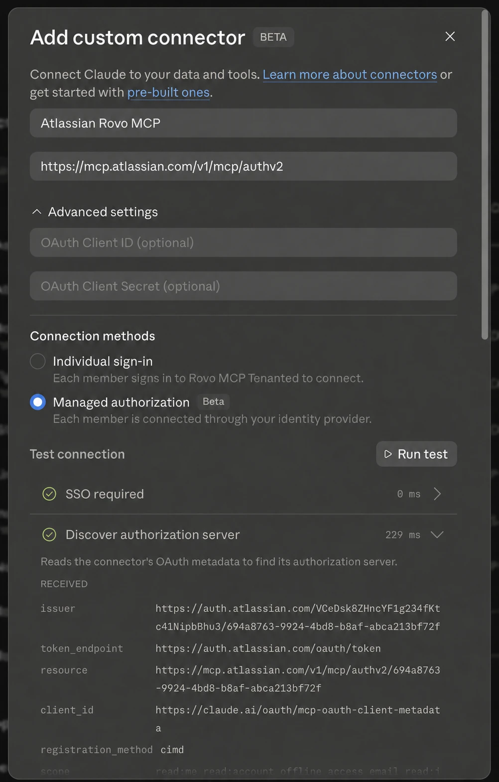Screen dimensions: 499x782
Task: Click the BETA badge beside the title
Action: 273,37
